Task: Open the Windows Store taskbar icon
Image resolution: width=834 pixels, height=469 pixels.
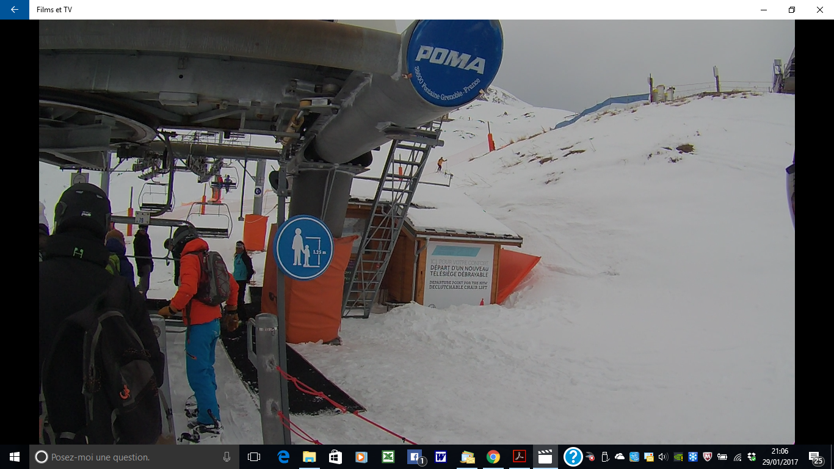Action: pos(335,457)
